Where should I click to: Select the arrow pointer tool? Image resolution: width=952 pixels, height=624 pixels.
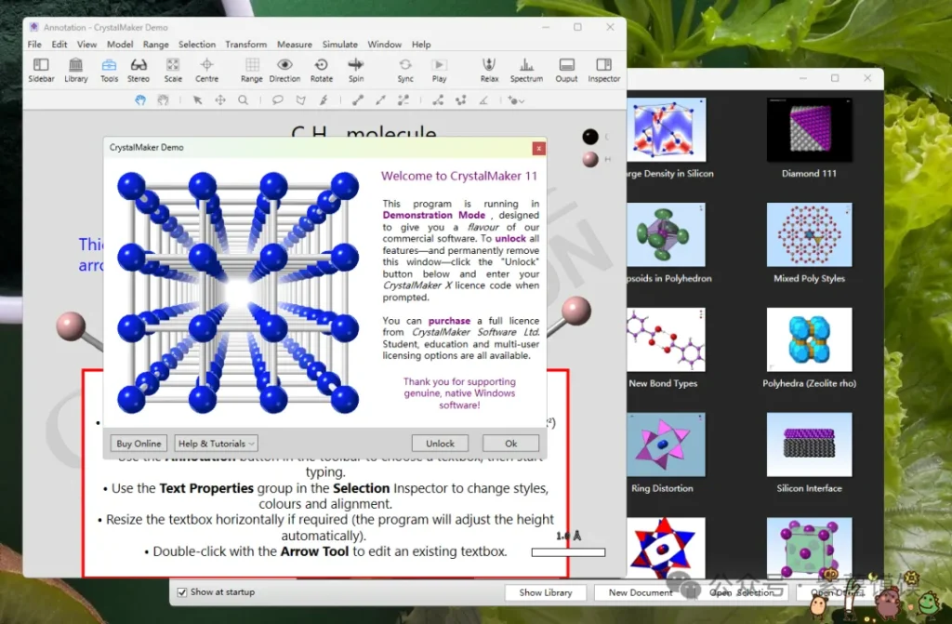197,100
